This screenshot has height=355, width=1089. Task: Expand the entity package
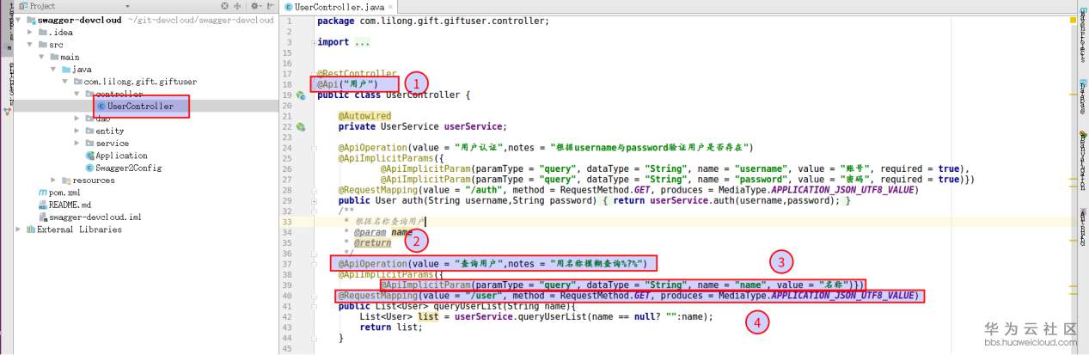77,131
